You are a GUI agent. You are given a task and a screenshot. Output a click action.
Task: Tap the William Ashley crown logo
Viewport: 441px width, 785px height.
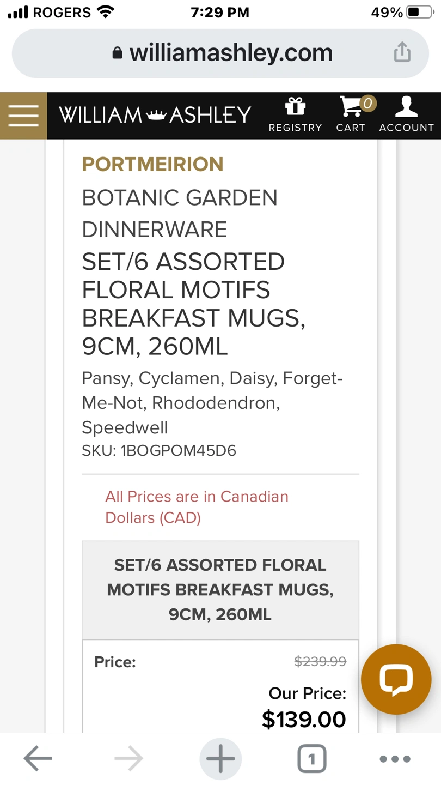[x=155, y=115]
